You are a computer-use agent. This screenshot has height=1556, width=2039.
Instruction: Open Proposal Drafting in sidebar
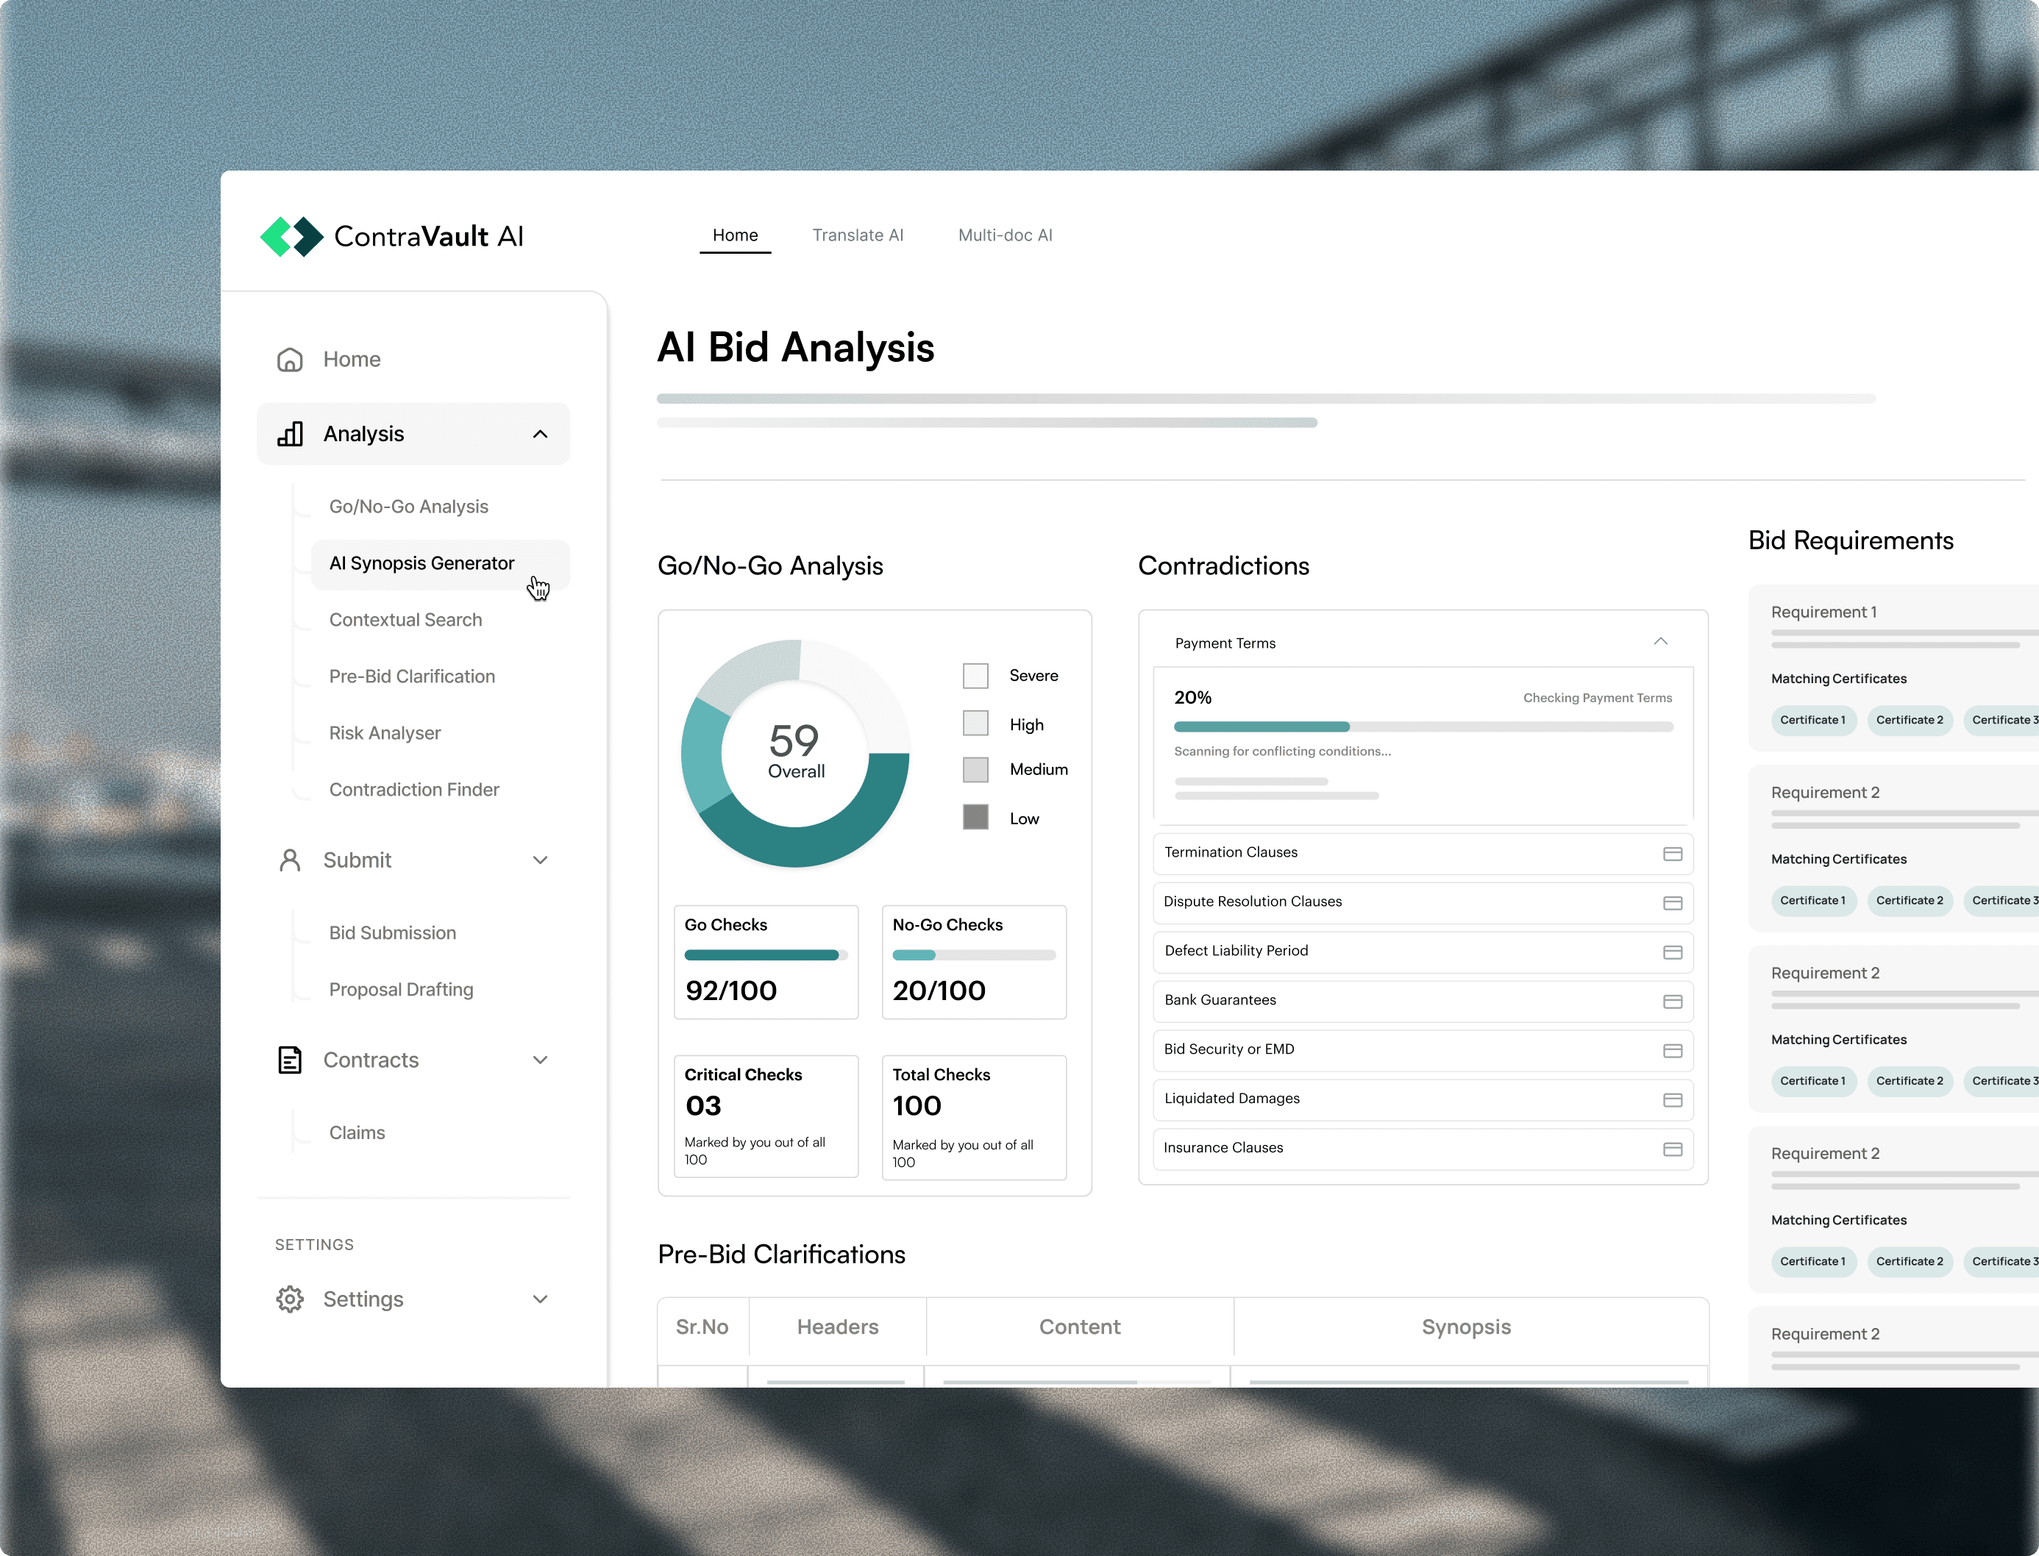point(401,989)
